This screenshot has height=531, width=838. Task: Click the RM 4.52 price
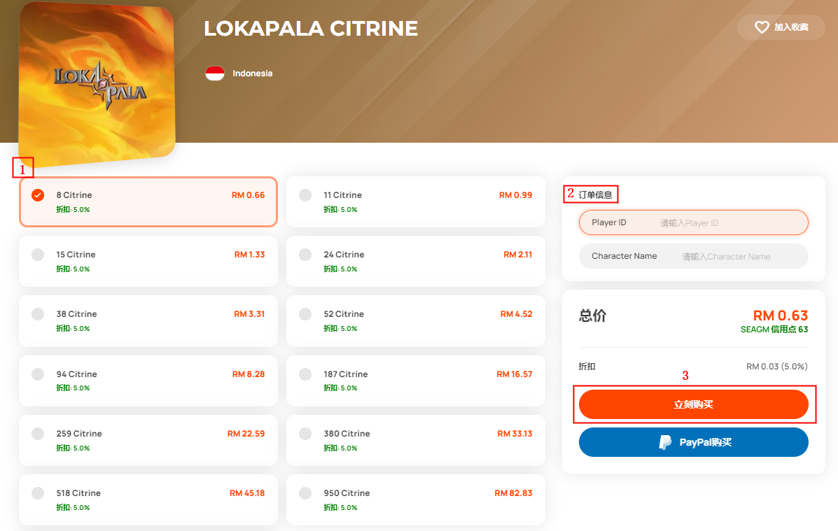click(516, 313)
